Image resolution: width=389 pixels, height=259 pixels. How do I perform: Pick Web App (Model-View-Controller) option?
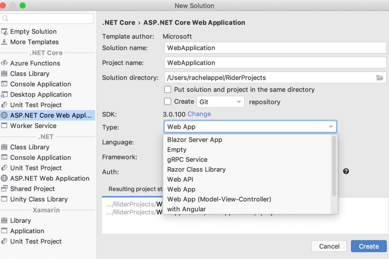[x=219, y=199]
